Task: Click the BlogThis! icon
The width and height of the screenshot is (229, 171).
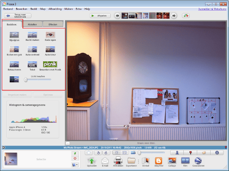Action: (159, 161)
